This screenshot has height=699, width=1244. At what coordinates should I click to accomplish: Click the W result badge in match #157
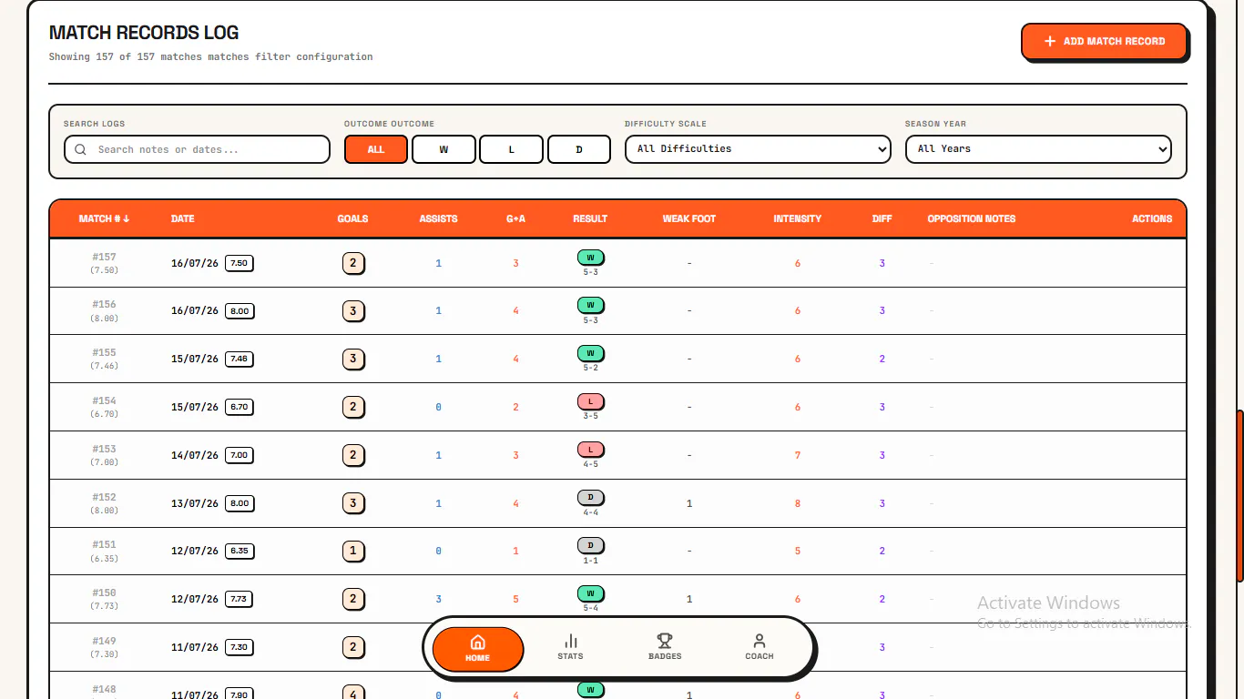click(x=590, y=258)
